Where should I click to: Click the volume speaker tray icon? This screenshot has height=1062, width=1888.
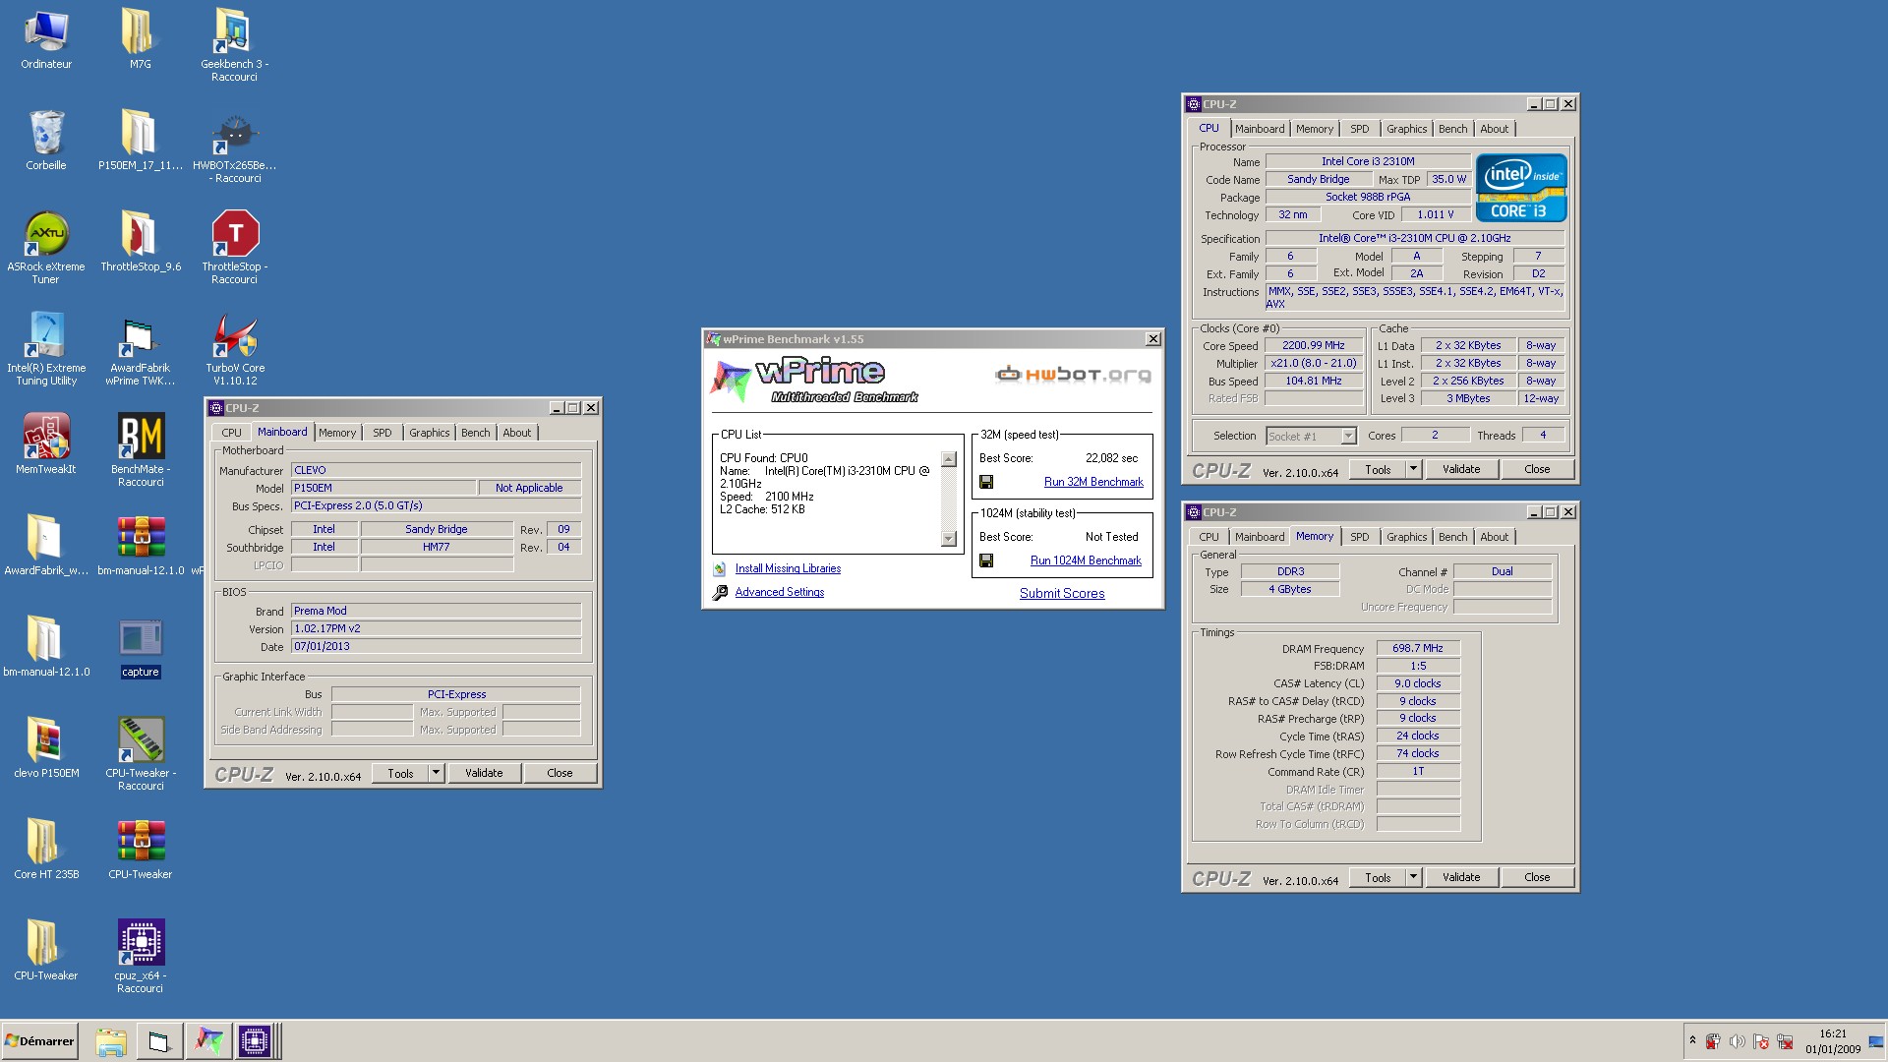[1737, 1041]
